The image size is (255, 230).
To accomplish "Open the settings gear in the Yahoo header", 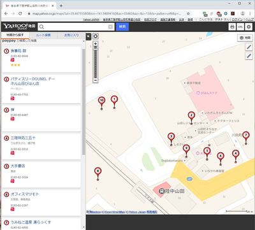I will point(249,27).
